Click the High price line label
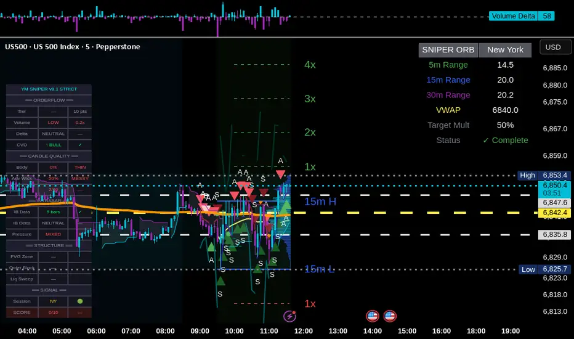 [527, 175]
